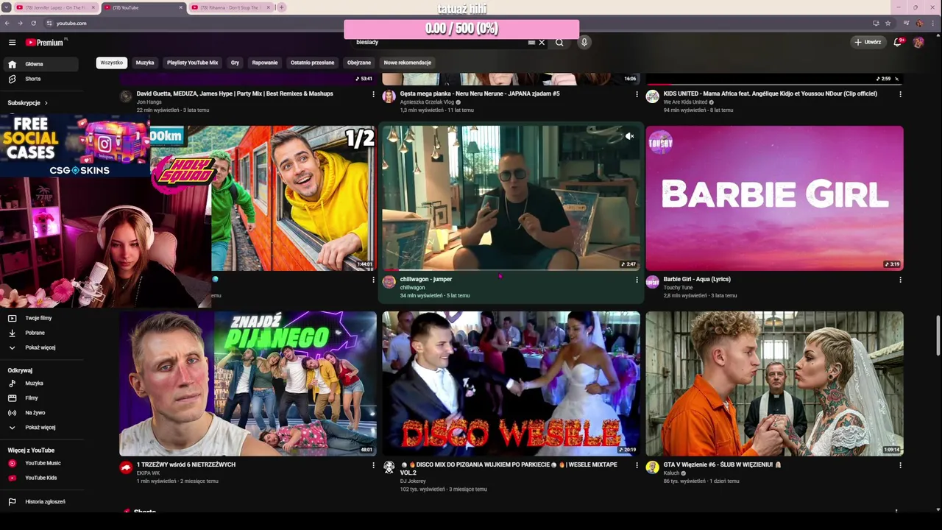Open YouTube Music link

[x=40, y=464]
